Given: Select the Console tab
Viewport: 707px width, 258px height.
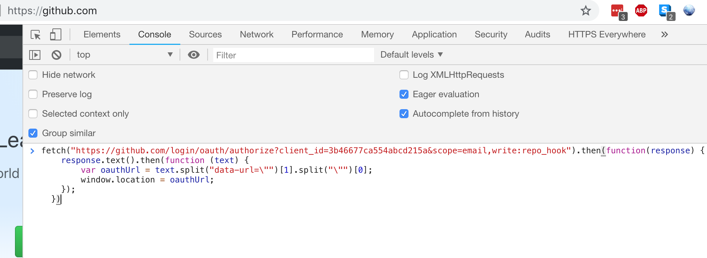Looking at the screenshot, I should [x=154, y=34].
